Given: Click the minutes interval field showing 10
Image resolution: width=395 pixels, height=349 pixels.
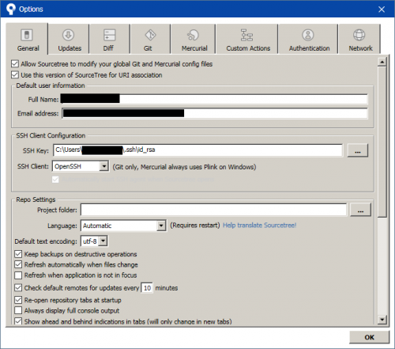Looking at the screenshot, I should (x=147, y=288).
